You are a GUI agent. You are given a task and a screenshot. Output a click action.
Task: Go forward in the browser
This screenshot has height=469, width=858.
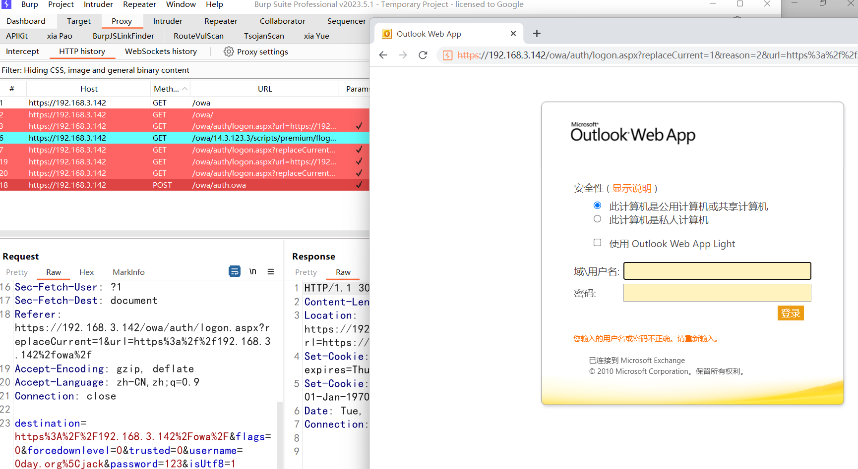pos(403,55)
